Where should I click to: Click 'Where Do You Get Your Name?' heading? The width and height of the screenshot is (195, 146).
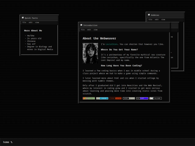[x=120, y=50]
